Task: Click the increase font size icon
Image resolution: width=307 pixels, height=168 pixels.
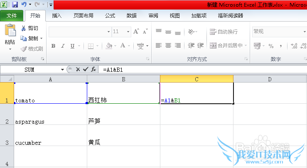Action: (136, 31)
